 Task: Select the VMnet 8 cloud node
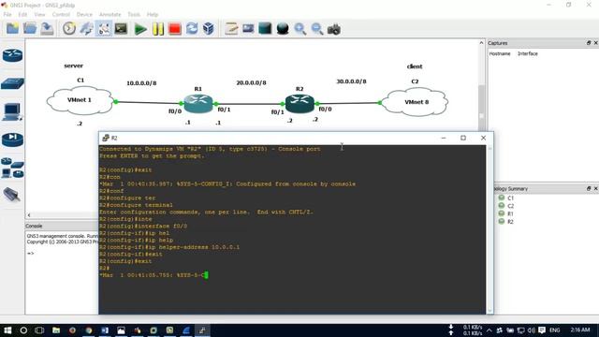(x=415, y=102)
